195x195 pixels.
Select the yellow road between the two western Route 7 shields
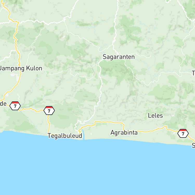32,109
